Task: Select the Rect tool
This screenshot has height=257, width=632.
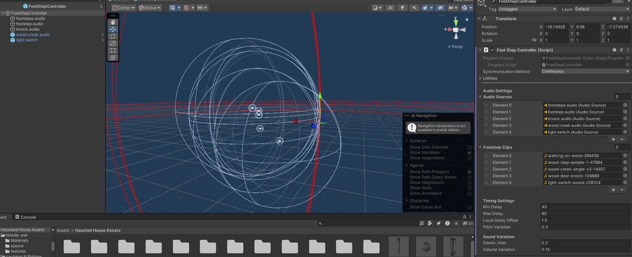Action: coord(114,51)
